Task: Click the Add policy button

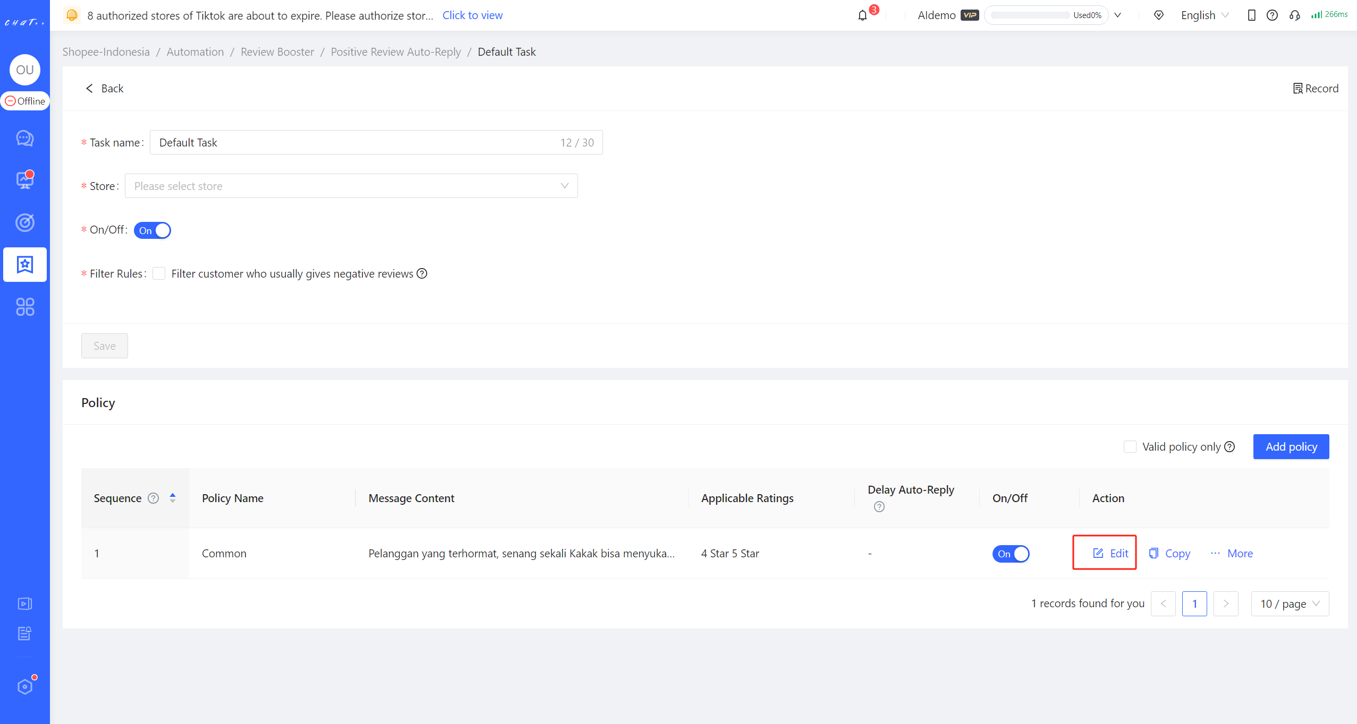Action: (1291, 446)
